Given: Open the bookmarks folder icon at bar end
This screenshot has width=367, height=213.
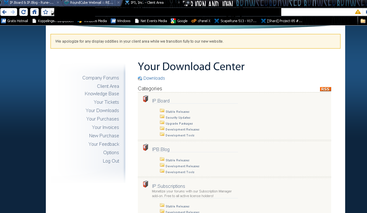Looking at the screenshot, I should coord(363,21).
